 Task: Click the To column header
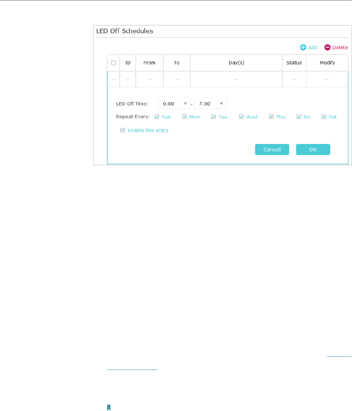click(x=177, y=63)
